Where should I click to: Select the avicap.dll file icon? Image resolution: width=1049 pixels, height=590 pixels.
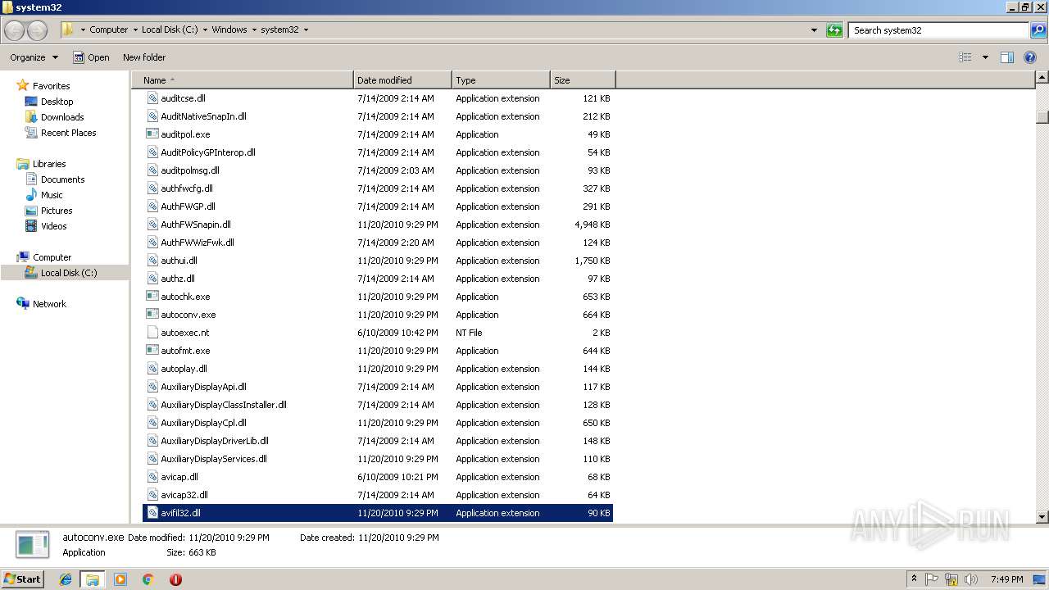(x=152, y=477)
